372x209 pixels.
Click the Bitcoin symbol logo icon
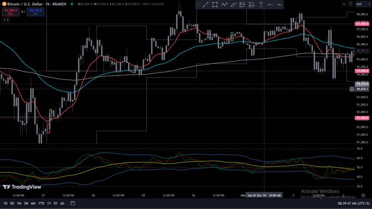coord(3,4)
